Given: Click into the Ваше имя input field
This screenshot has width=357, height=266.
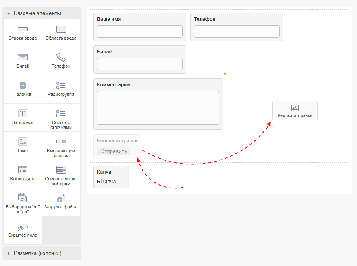Looking at the screenshot, I should (x=139, y=31).
